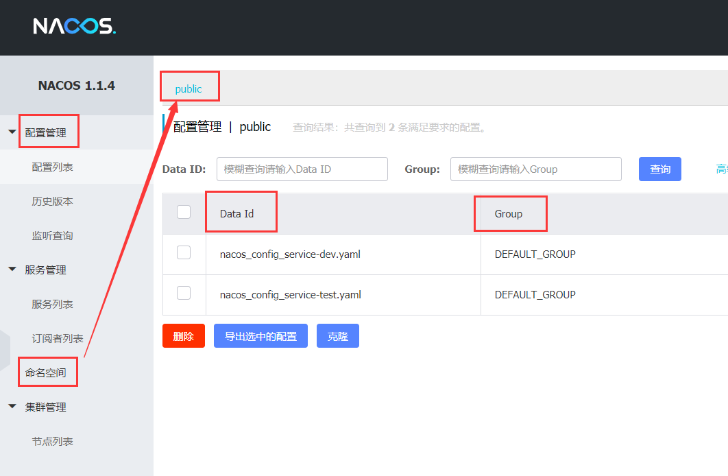
Task: Click the 克隆 clone button
Action: 337,336
